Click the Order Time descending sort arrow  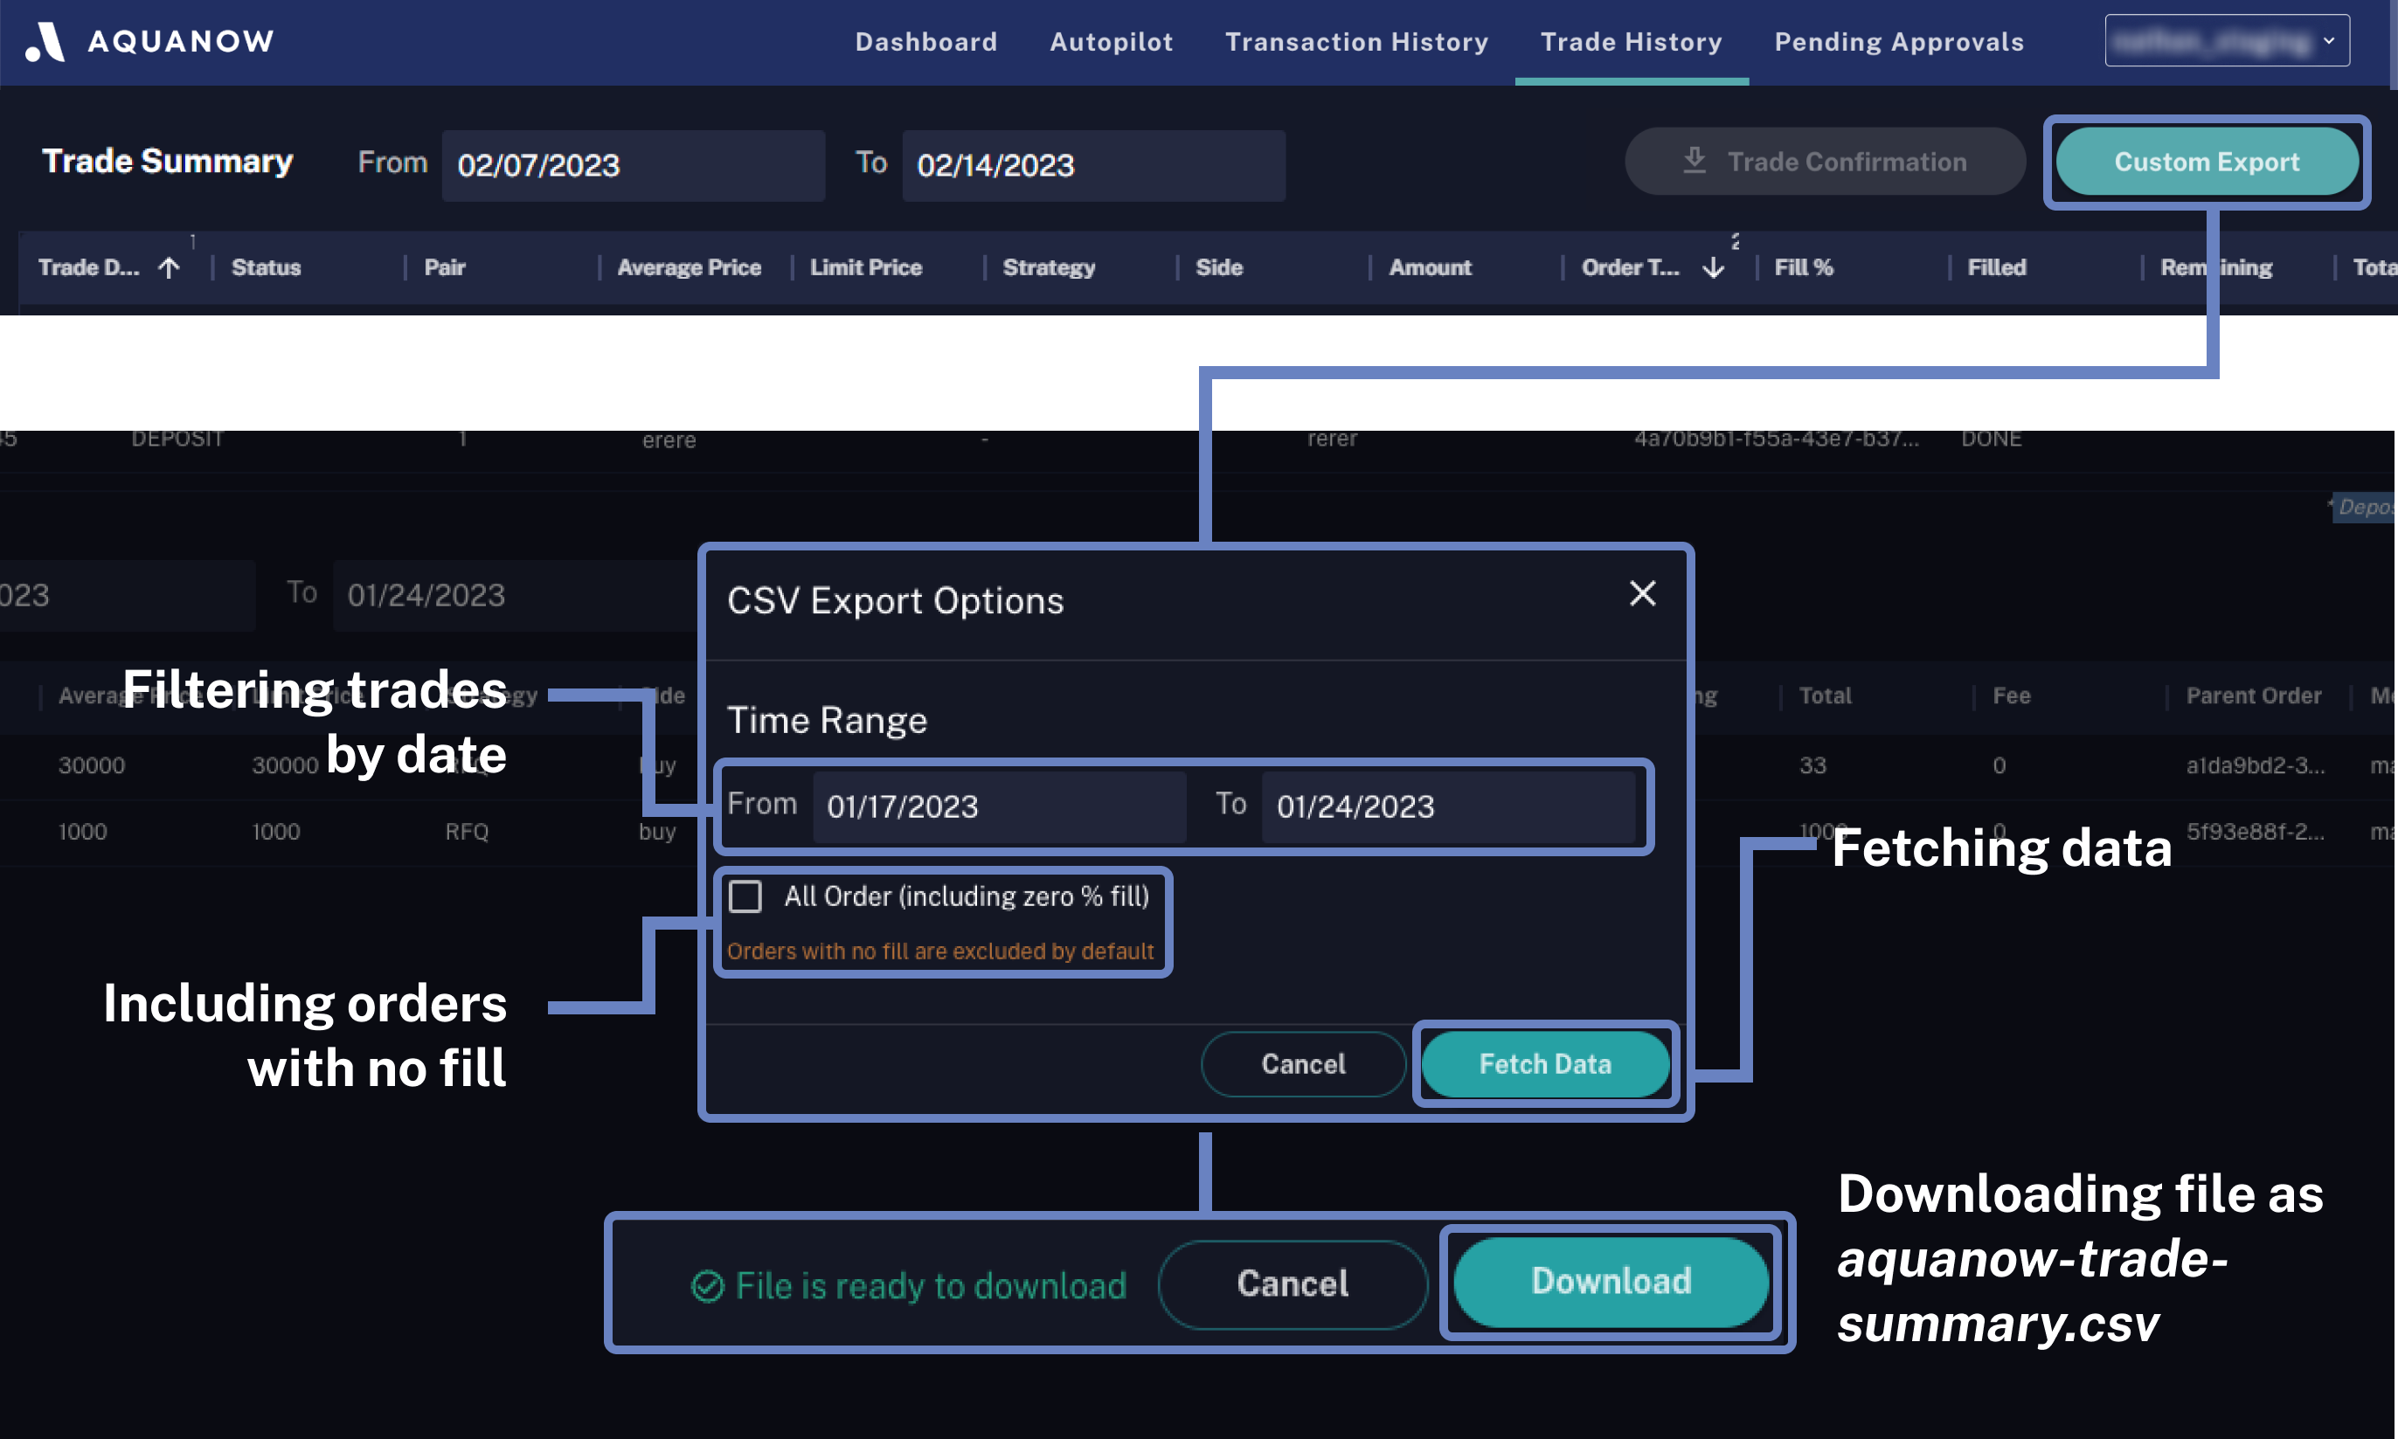tap(1714, 267)
